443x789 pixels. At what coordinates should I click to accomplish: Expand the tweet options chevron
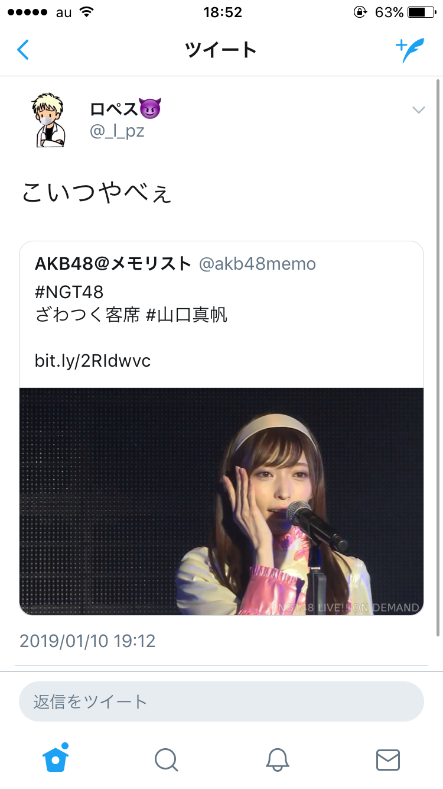418,109
